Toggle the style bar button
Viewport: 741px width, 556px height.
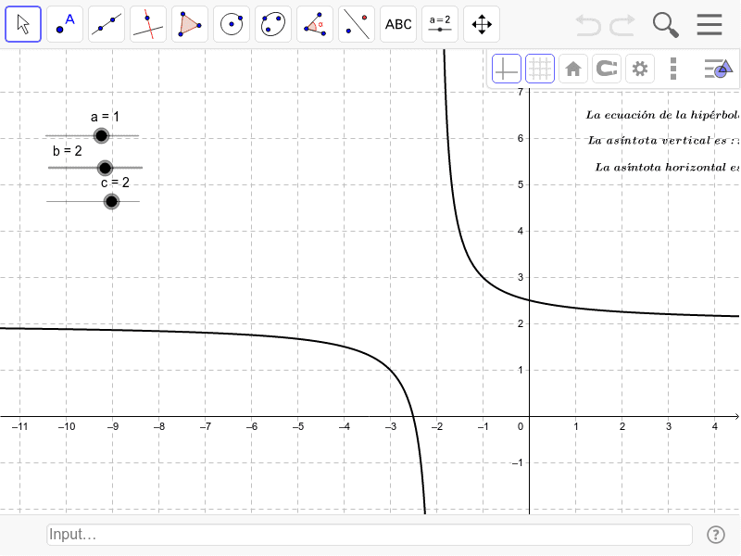pyautogui.click(x=718, y=69)
